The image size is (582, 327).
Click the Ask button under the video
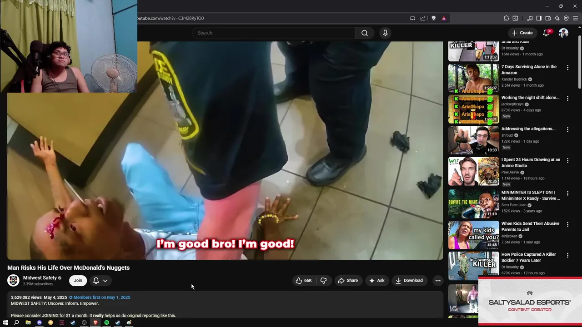point(377,281)
